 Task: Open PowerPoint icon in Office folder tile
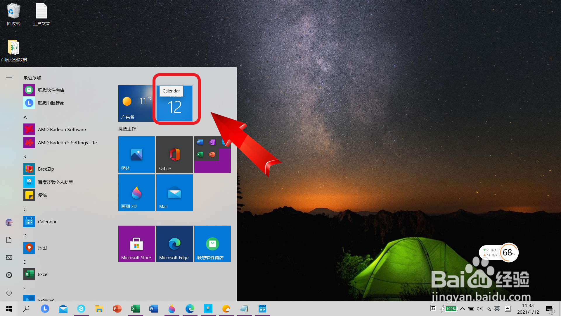(x=212, y=154)
